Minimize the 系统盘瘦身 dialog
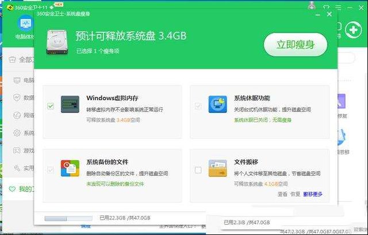The width and height of the screenshot is (368, 235). point(318,14)
